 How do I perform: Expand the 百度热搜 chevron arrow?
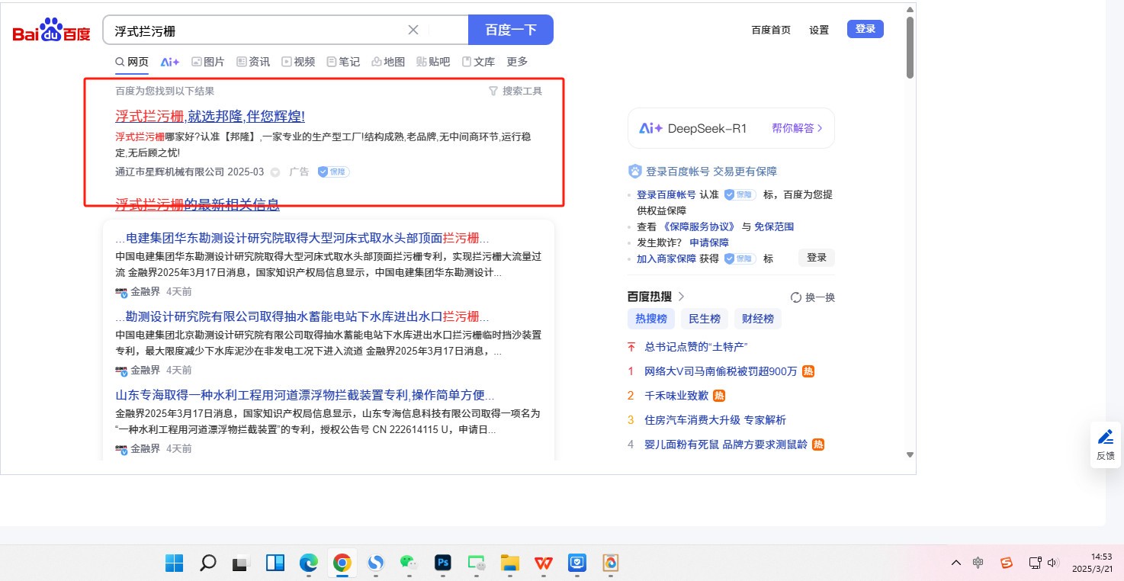point(682,297)
